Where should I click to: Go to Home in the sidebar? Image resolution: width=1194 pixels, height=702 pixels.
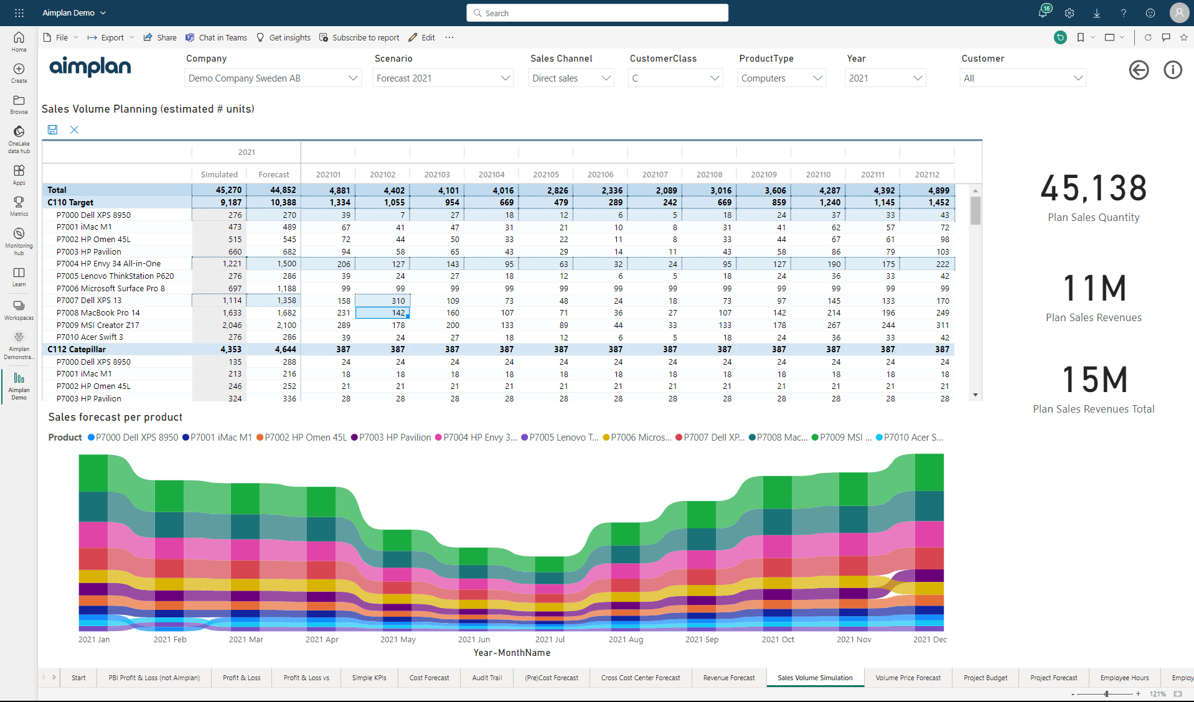[19, 42]
